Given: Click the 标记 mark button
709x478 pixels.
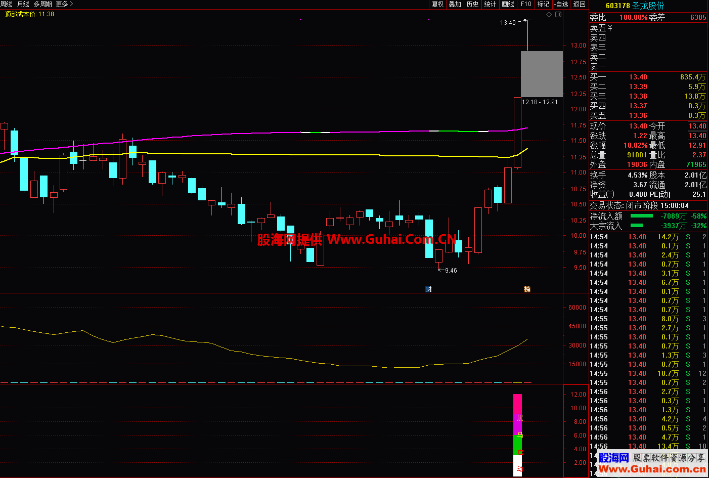Looking at the screenshot, I should click(544, 4).
